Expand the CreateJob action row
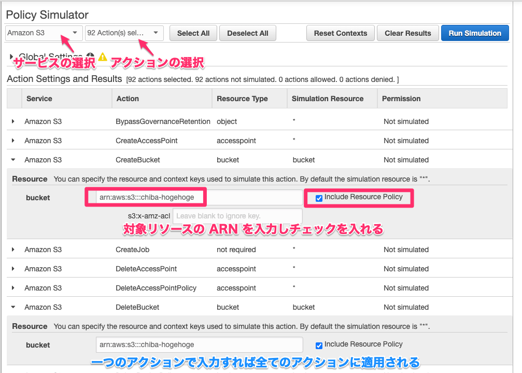522x373 pixels. 13,250
